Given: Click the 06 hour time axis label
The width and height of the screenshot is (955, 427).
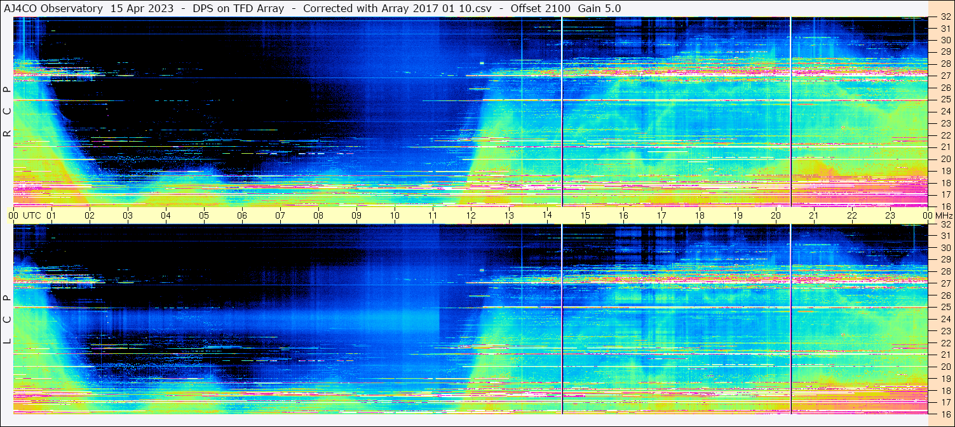Looking at the screenshot, I should click(242, 215).
